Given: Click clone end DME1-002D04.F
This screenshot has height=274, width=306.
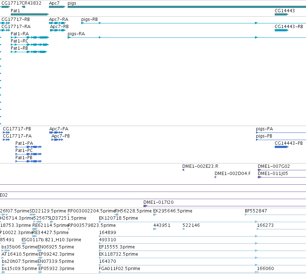Looking at the screenshot, I should tap(216, 177).
